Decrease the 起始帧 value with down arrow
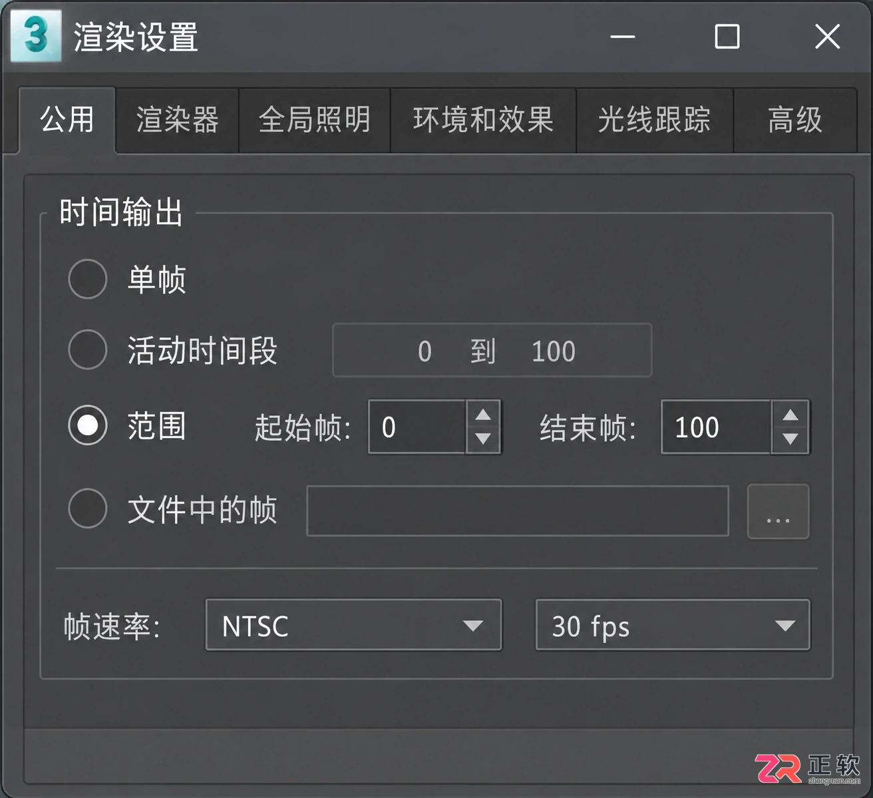This screenshot has width=873, height=798. click(484, 439)
